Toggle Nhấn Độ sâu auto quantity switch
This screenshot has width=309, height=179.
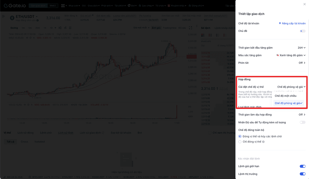(302, 122)
